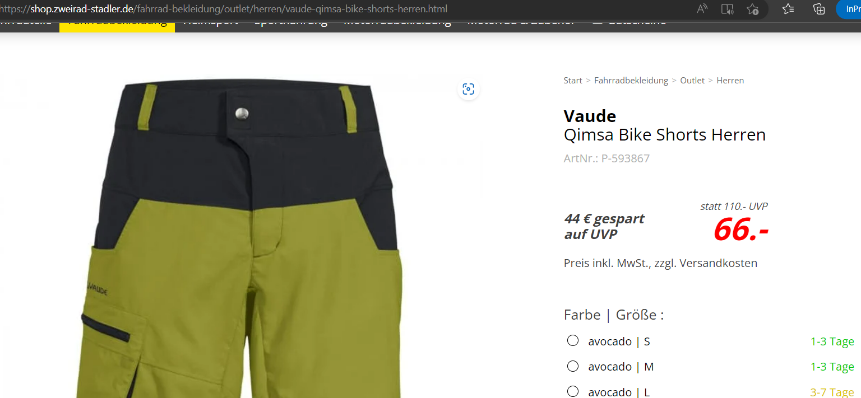Open the Immersive Reader icon
861x398 pixels.
tap(727, 8)
